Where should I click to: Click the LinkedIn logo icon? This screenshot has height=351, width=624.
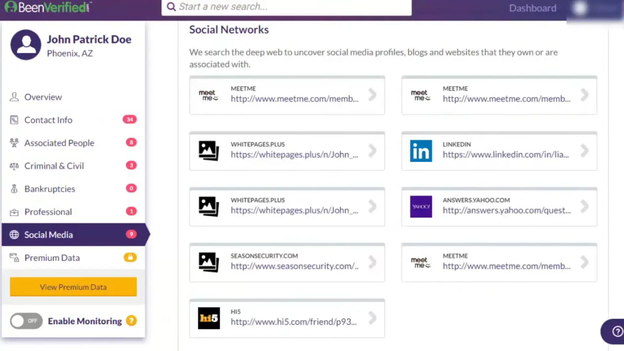421,151
